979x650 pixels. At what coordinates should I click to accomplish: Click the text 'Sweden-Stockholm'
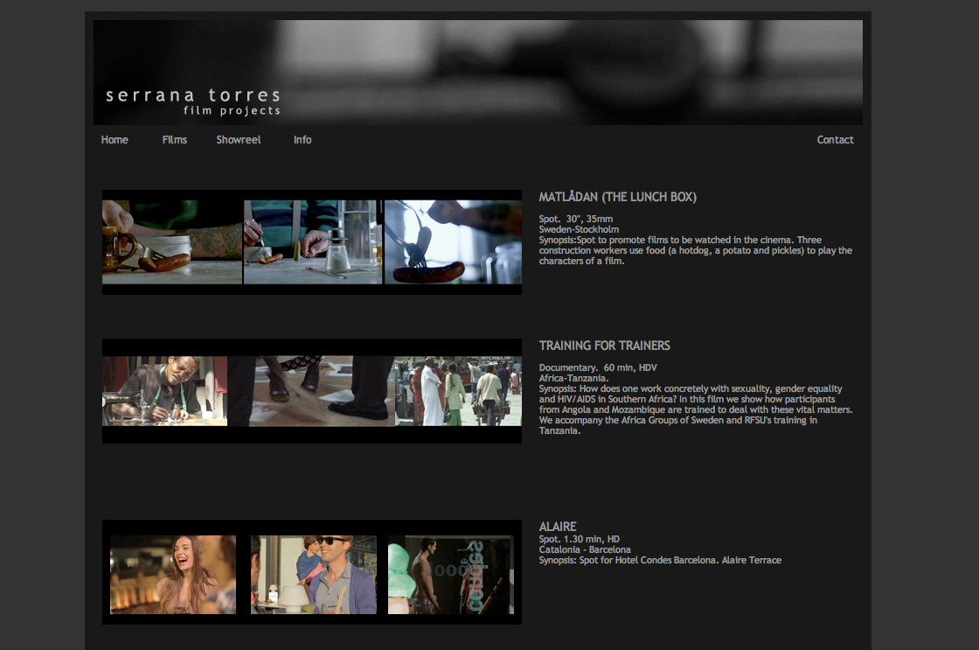coord(579,229)
